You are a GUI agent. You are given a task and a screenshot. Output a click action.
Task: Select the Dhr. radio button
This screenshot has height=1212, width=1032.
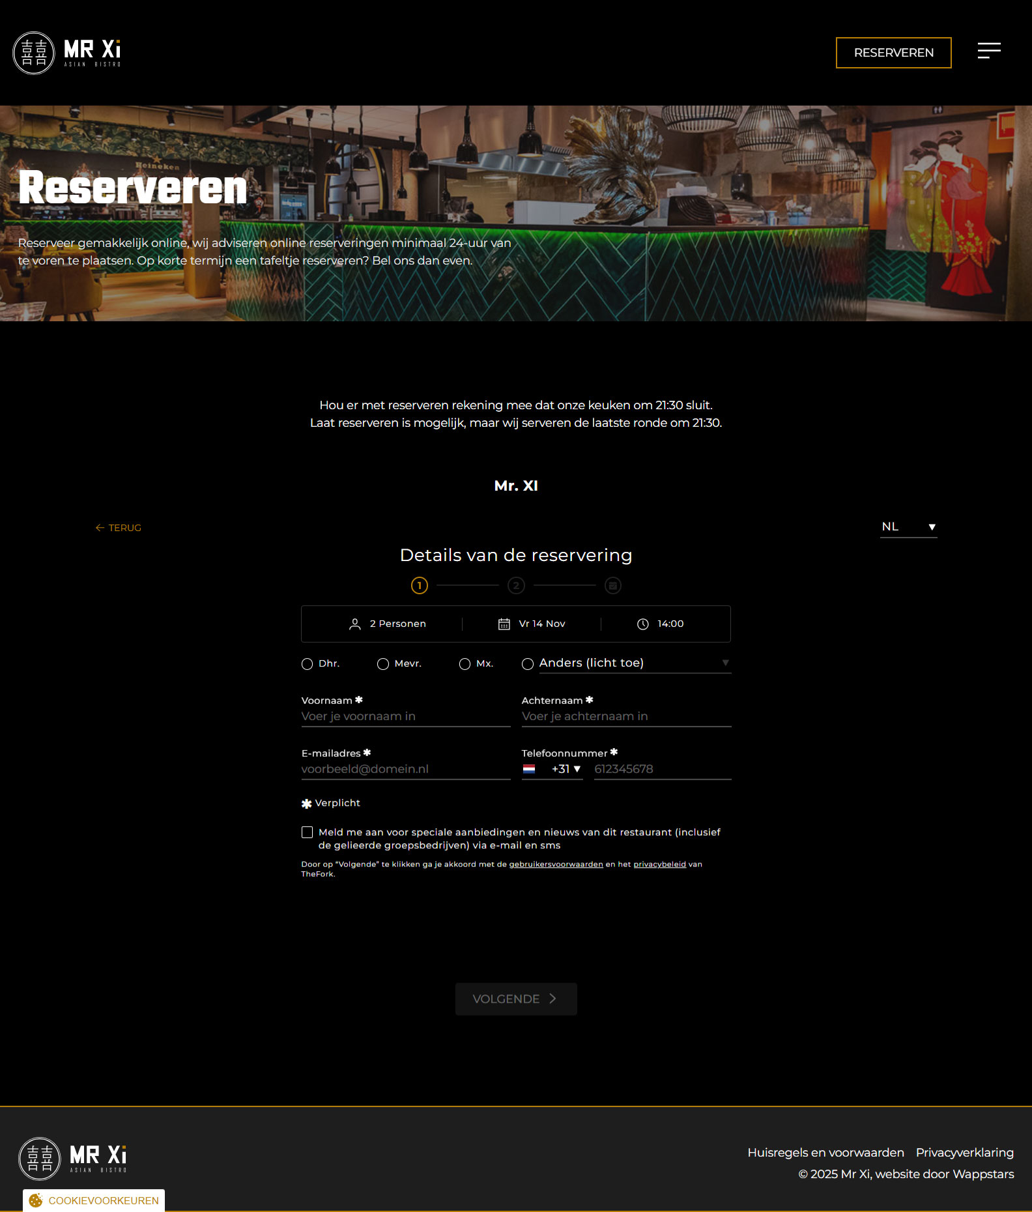point(308,664)
